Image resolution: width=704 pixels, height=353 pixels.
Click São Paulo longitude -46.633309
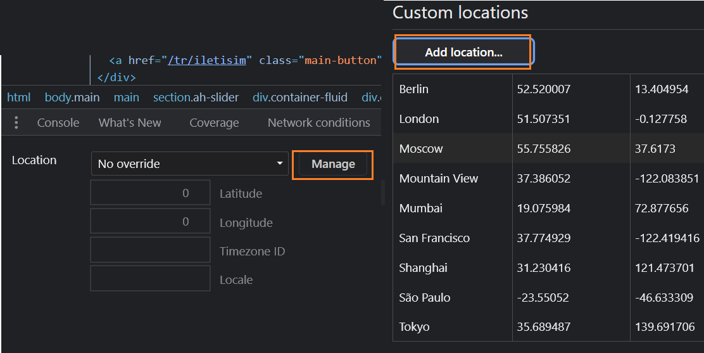point(664,297)
